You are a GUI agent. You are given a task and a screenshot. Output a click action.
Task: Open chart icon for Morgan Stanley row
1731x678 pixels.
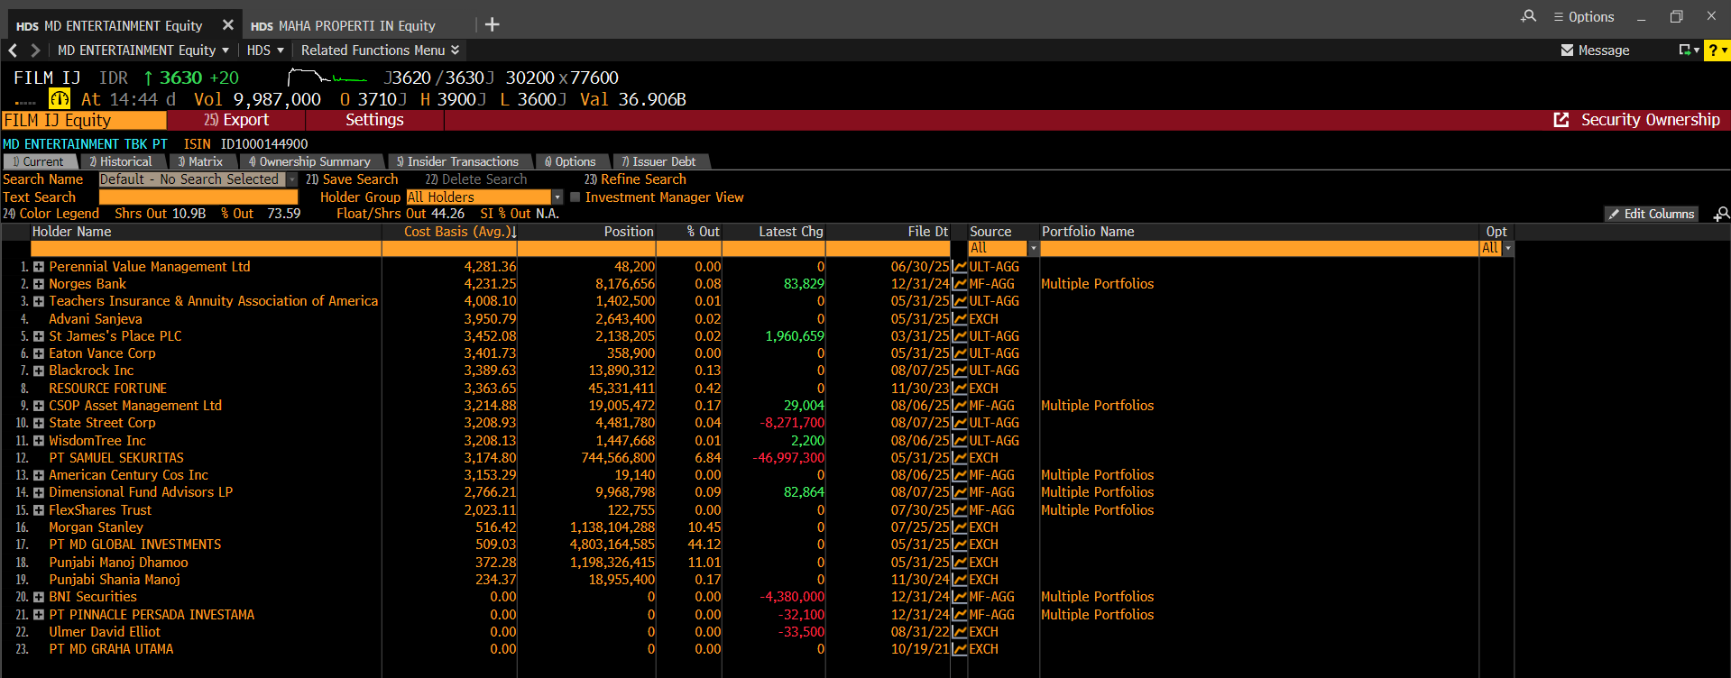tap(960, 527)
